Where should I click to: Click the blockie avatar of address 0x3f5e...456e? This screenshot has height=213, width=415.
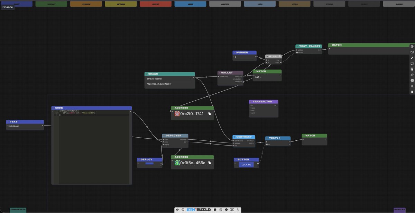pos(177,163)
